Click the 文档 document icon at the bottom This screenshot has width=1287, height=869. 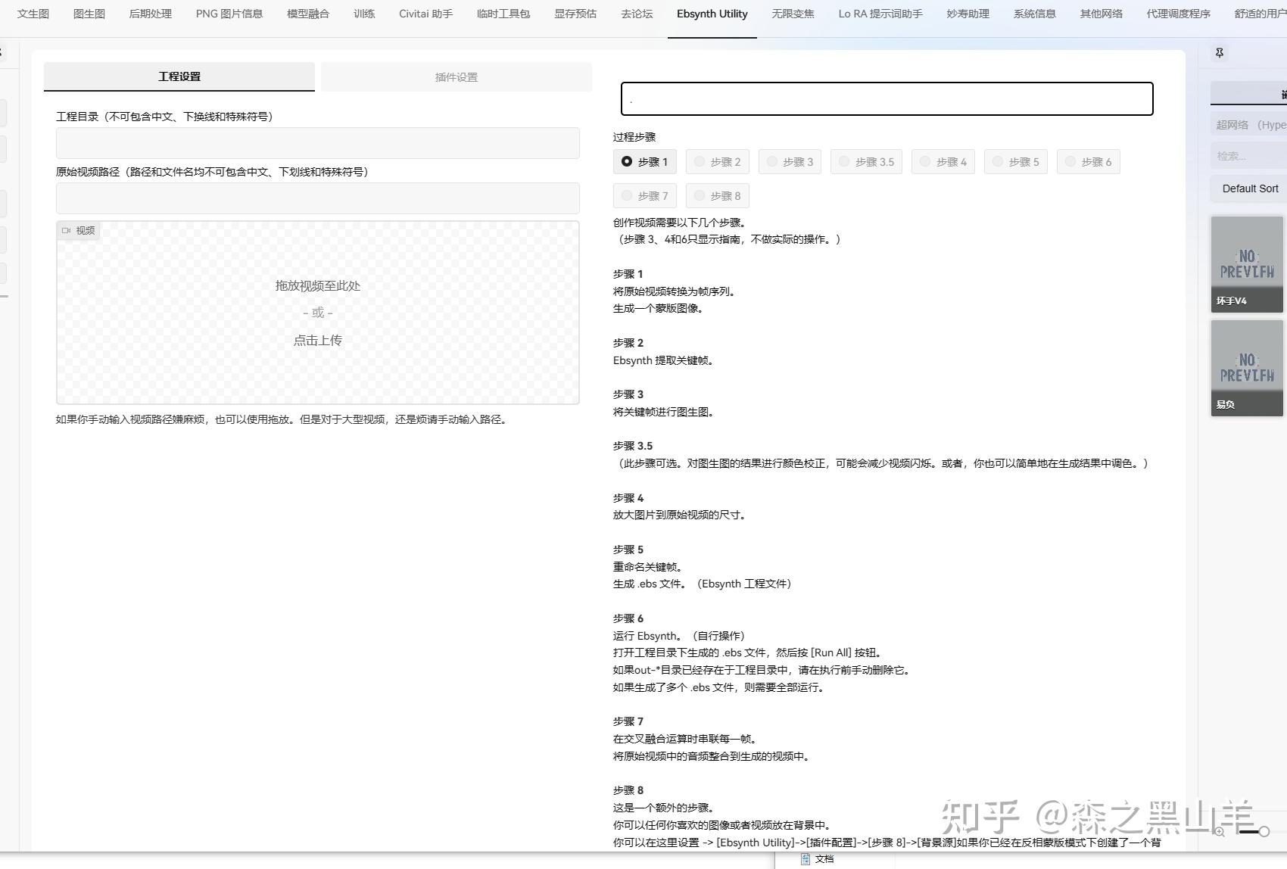806,859
